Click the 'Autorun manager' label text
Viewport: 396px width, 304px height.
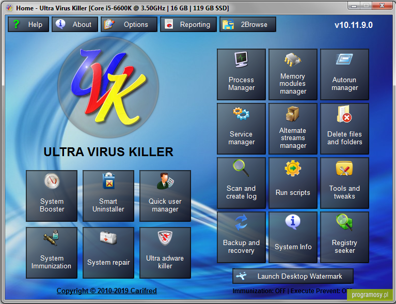coord(344,84)
